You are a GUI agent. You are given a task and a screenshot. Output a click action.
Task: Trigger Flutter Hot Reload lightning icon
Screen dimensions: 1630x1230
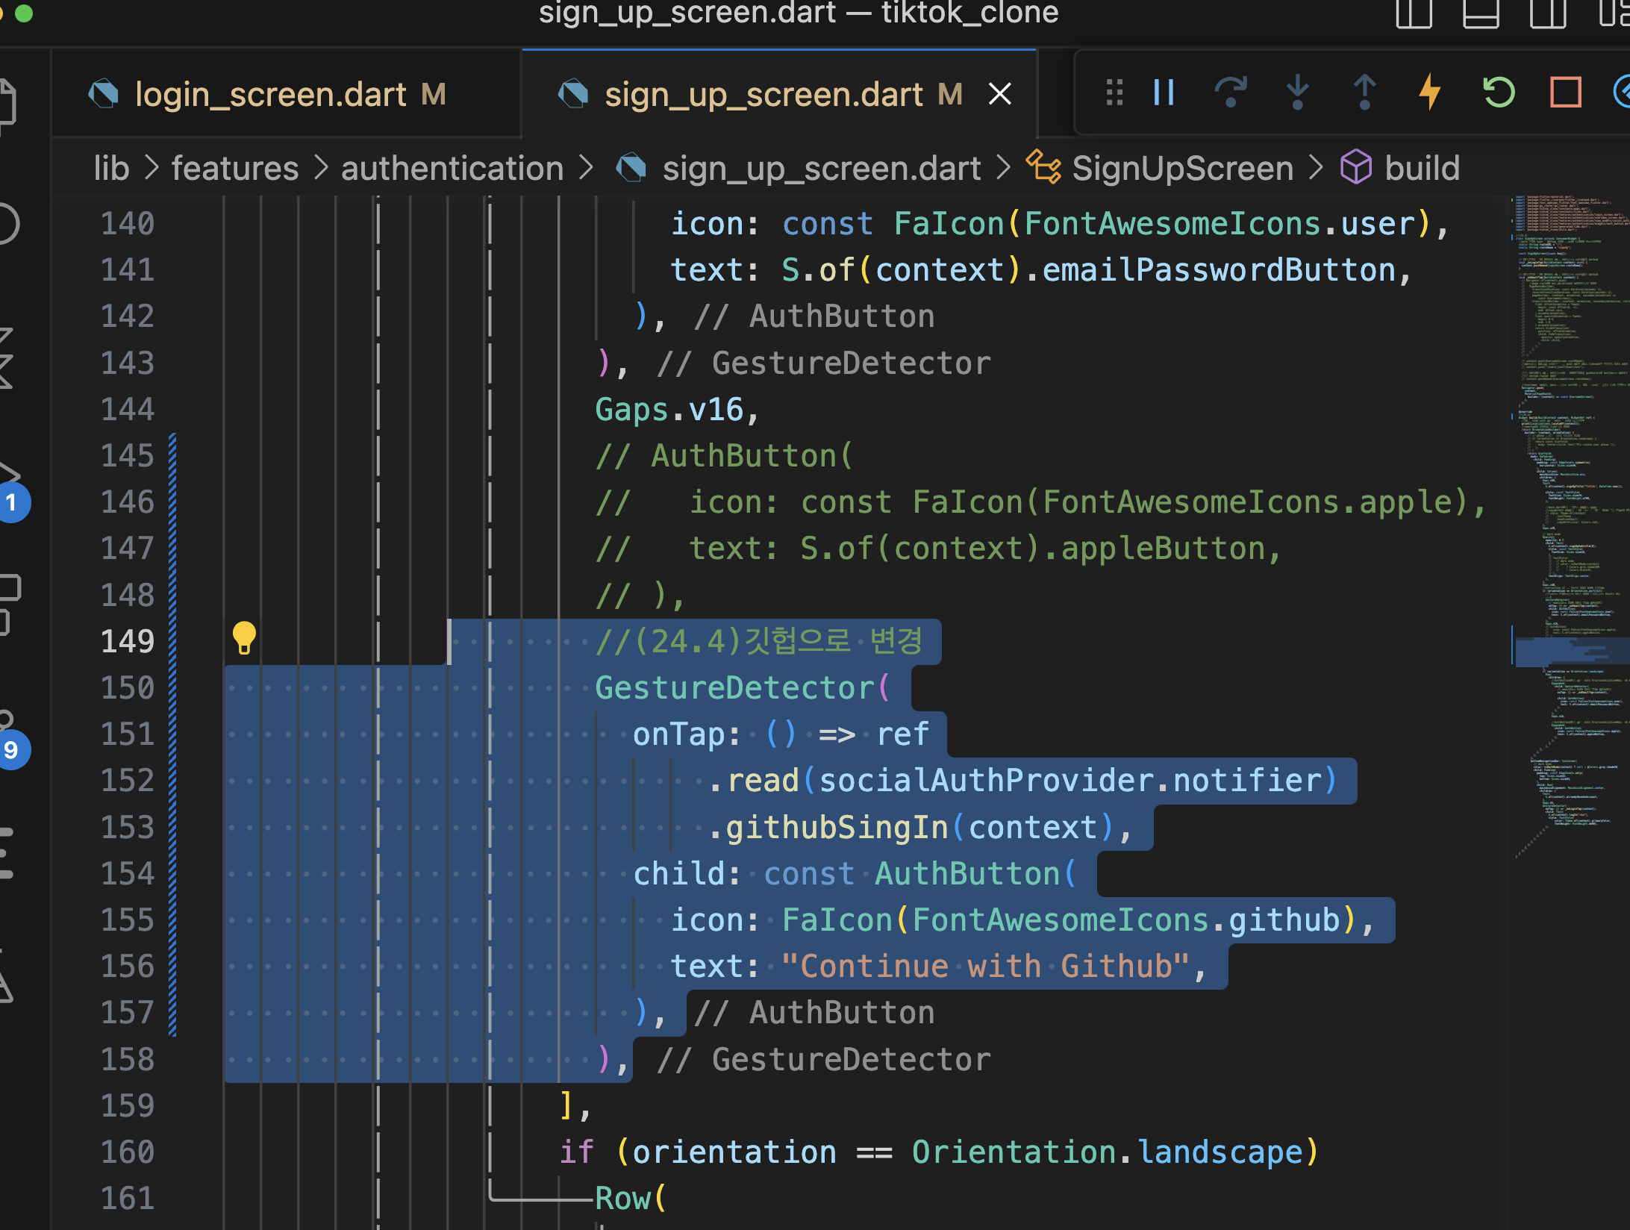1430,93
